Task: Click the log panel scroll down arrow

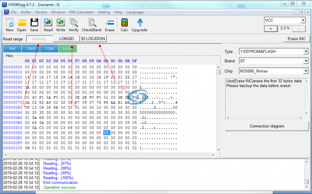Action: pos(306,187)
